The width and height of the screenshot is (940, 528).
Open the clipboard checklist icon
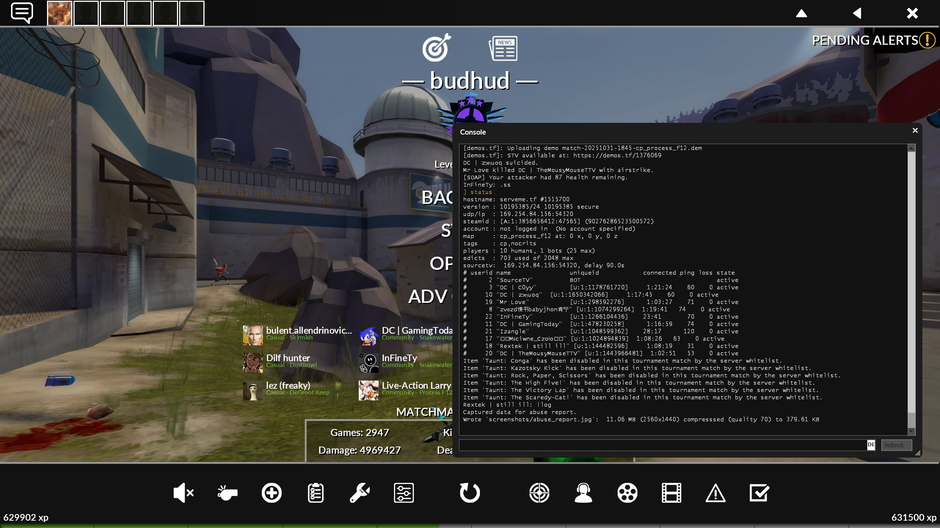(x=315, y=492)
